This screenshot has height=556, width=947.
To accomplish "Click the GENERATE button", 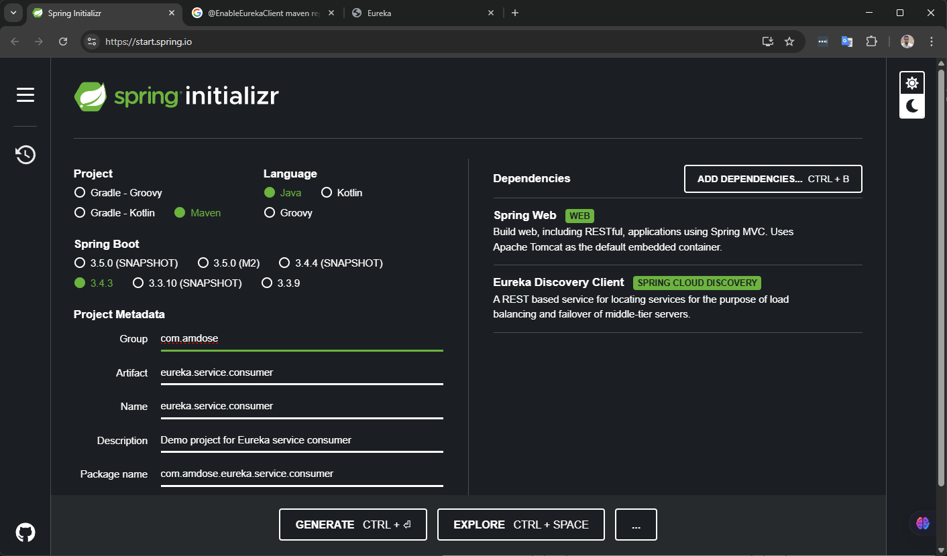I will tap(353, 525).
